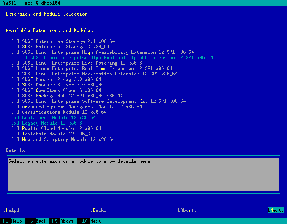Select High Availability Extension 12 SP1 checkbox
The image size is (287, 224).
click(x=15, y=52)
